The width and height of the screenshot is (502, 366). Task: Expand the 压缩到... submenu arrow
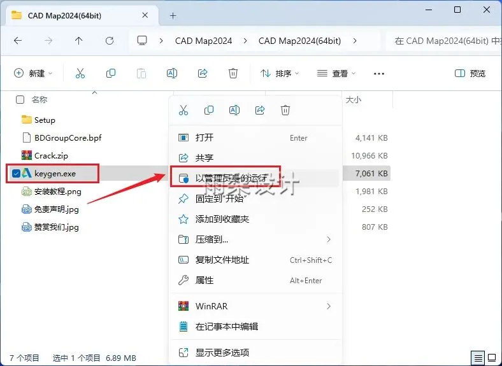[x=329, y=239]
